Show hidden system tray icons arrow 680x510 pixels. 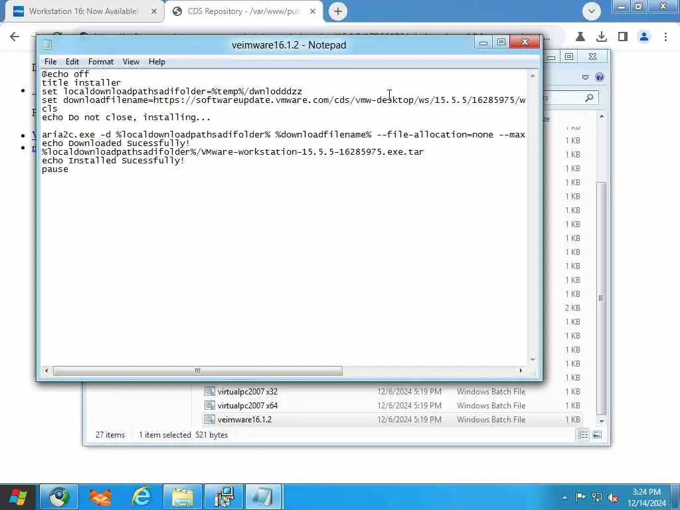(x=564, y=497)
